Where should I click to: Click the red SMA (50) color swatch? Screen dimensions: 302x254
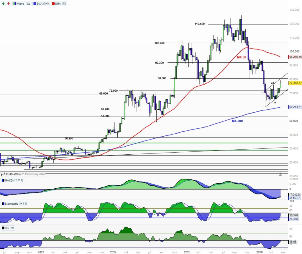(54, 4)
